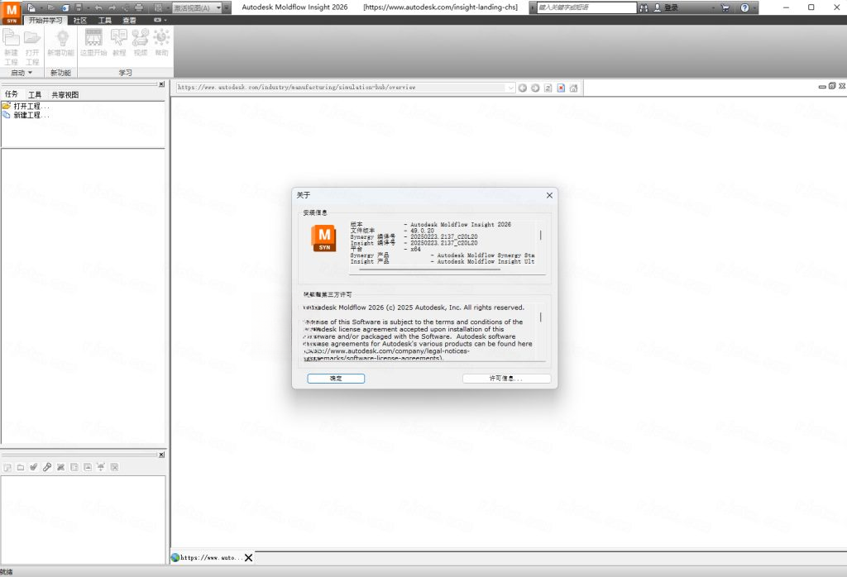This screenshot has width=847, height=577.
Task: Click the license text vertical scrollbar
Action: coord(541,317)
